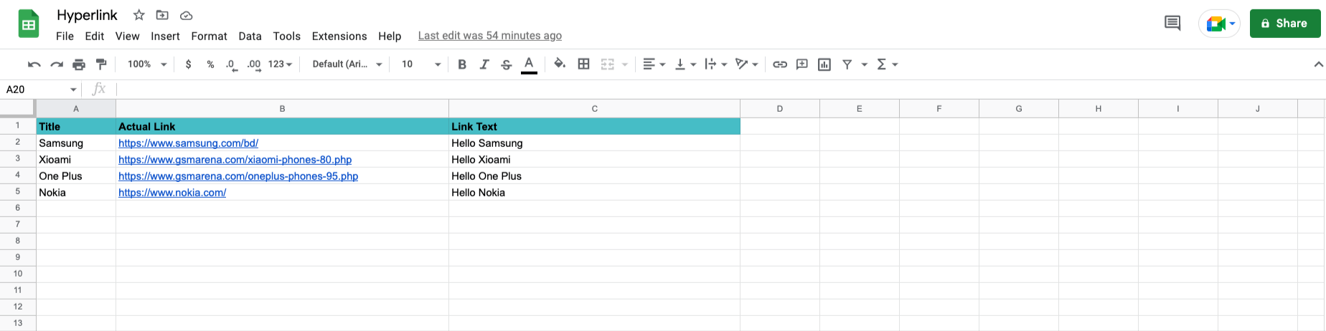Open the Edit menu

point(94,36)
